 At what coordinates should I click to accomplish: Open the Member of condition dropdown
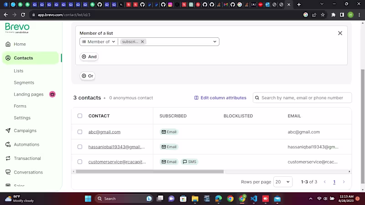click(x=99, y=41)
